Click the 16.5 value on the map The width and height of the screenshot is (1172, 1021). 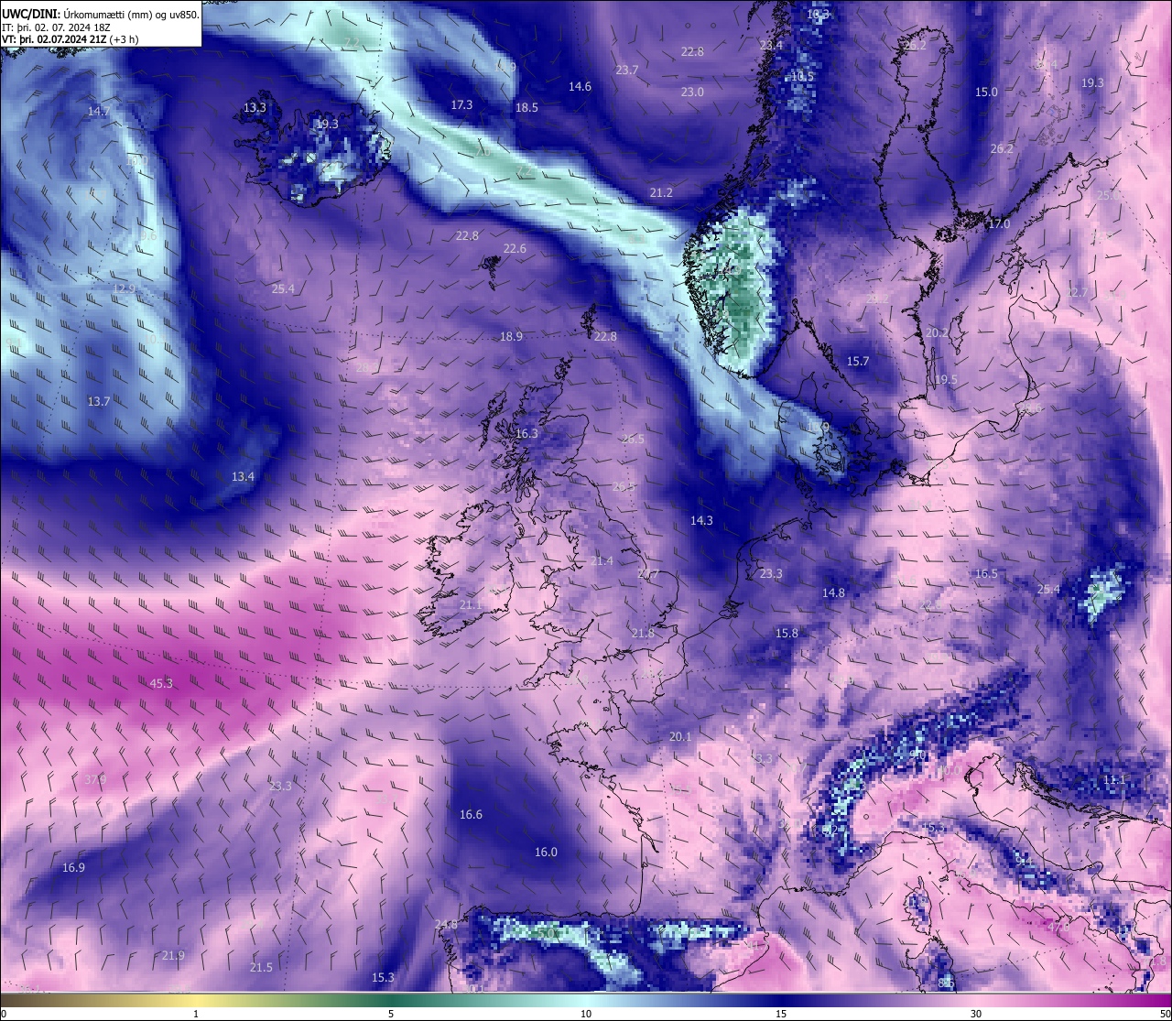point(986,573)
